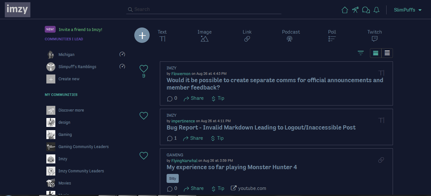This screenshot has height=196, width=431.
Task: Switch to compact list view layout
Action: [387, 53]
